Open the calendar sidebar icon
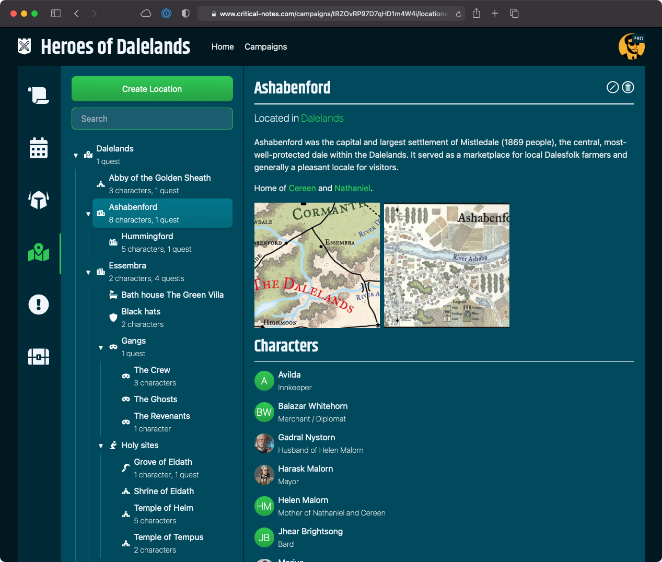Image resolution: width=662 pixels, height=562 pixels. coord(39,148)
